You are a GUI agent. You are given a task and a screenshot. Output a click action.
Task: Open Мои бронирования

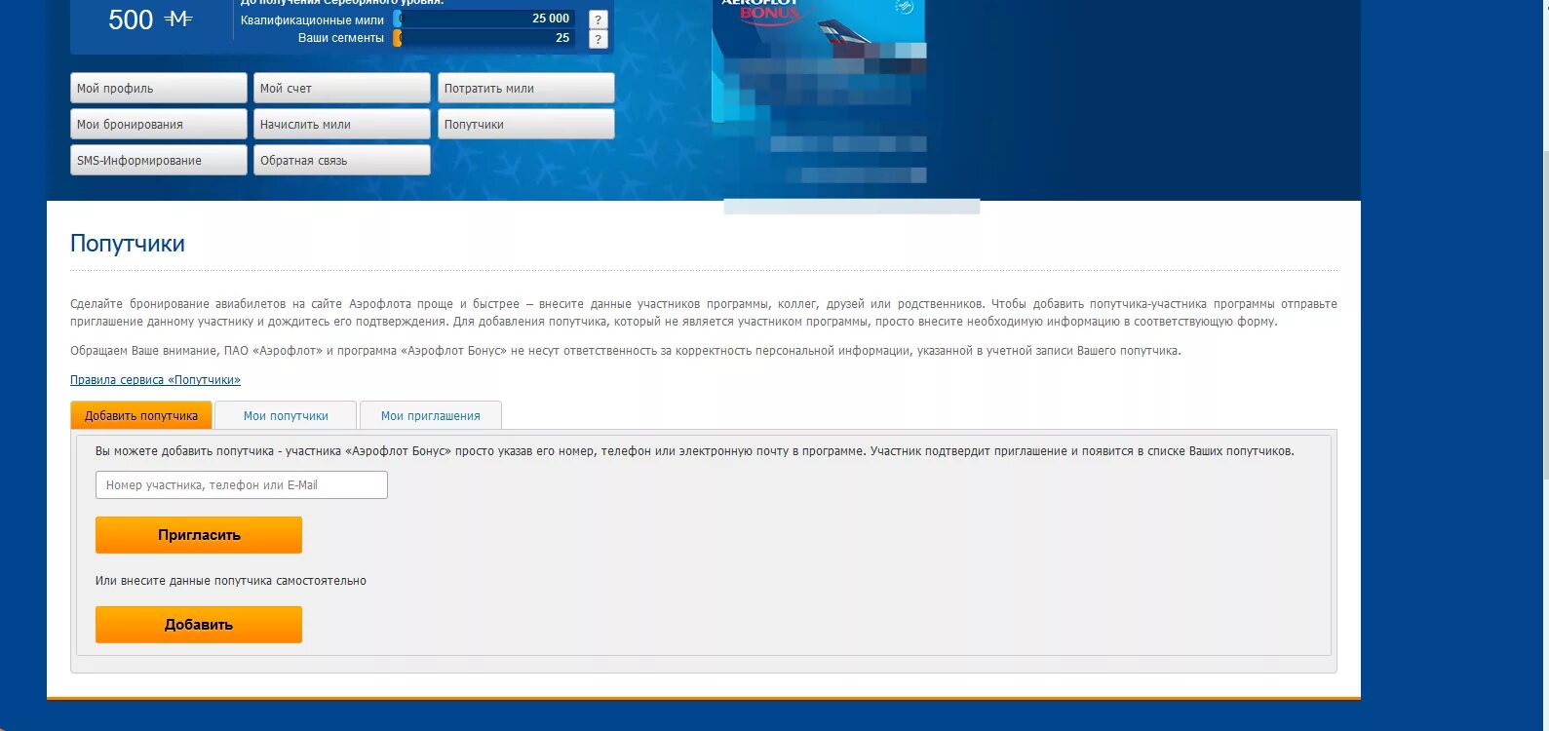(159, 124)
